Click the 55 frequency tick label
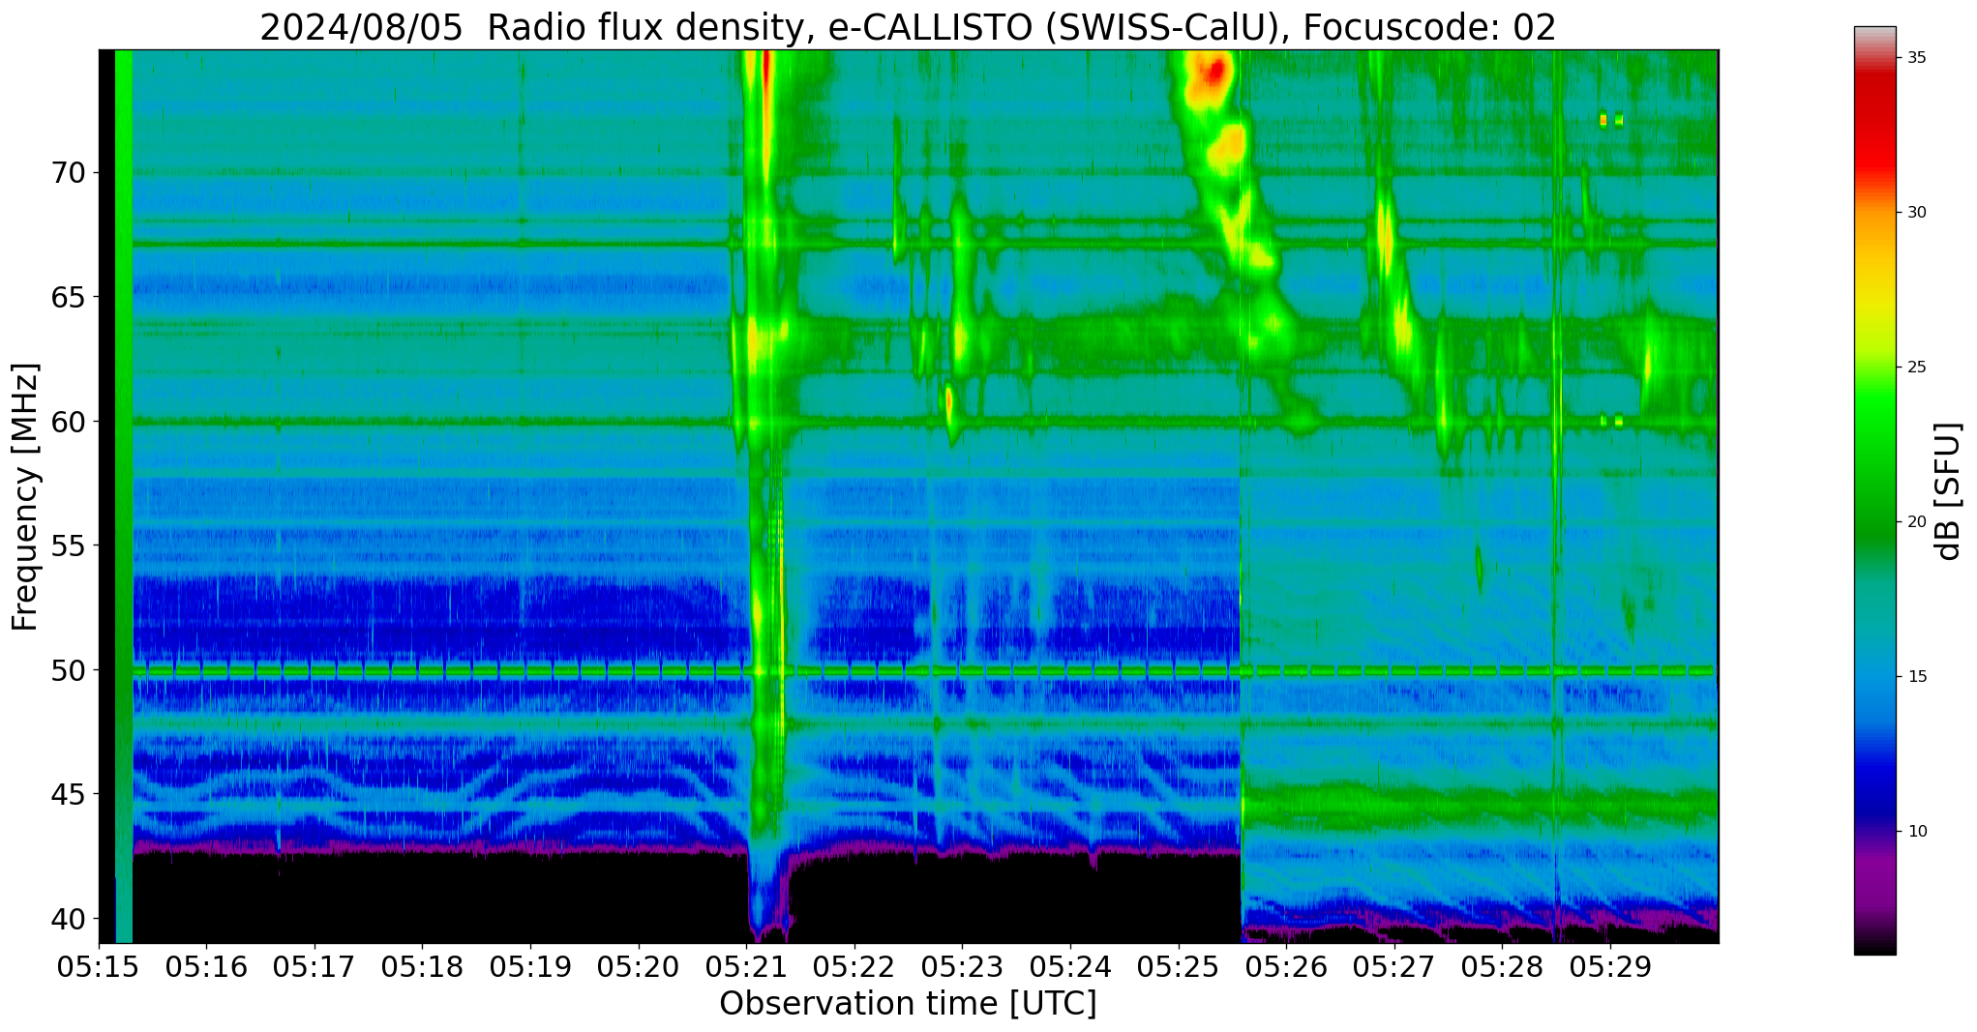This screenshot has height=1032, width=1977. (68, 546)
